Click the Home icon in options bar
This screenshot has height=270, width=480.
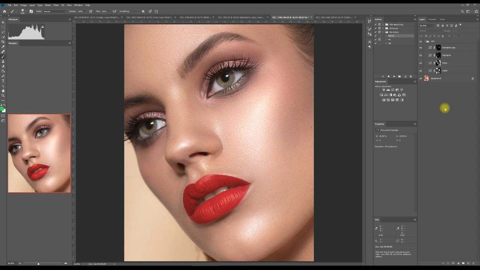(x=4, y=11)
